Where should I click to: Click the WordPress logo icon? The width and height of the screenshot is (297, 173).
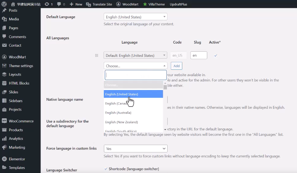(x=4, y=4)
